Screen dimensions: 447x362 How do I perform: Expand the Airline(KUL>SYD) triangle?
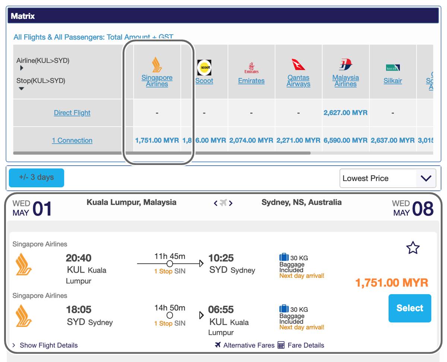[22, 68]
